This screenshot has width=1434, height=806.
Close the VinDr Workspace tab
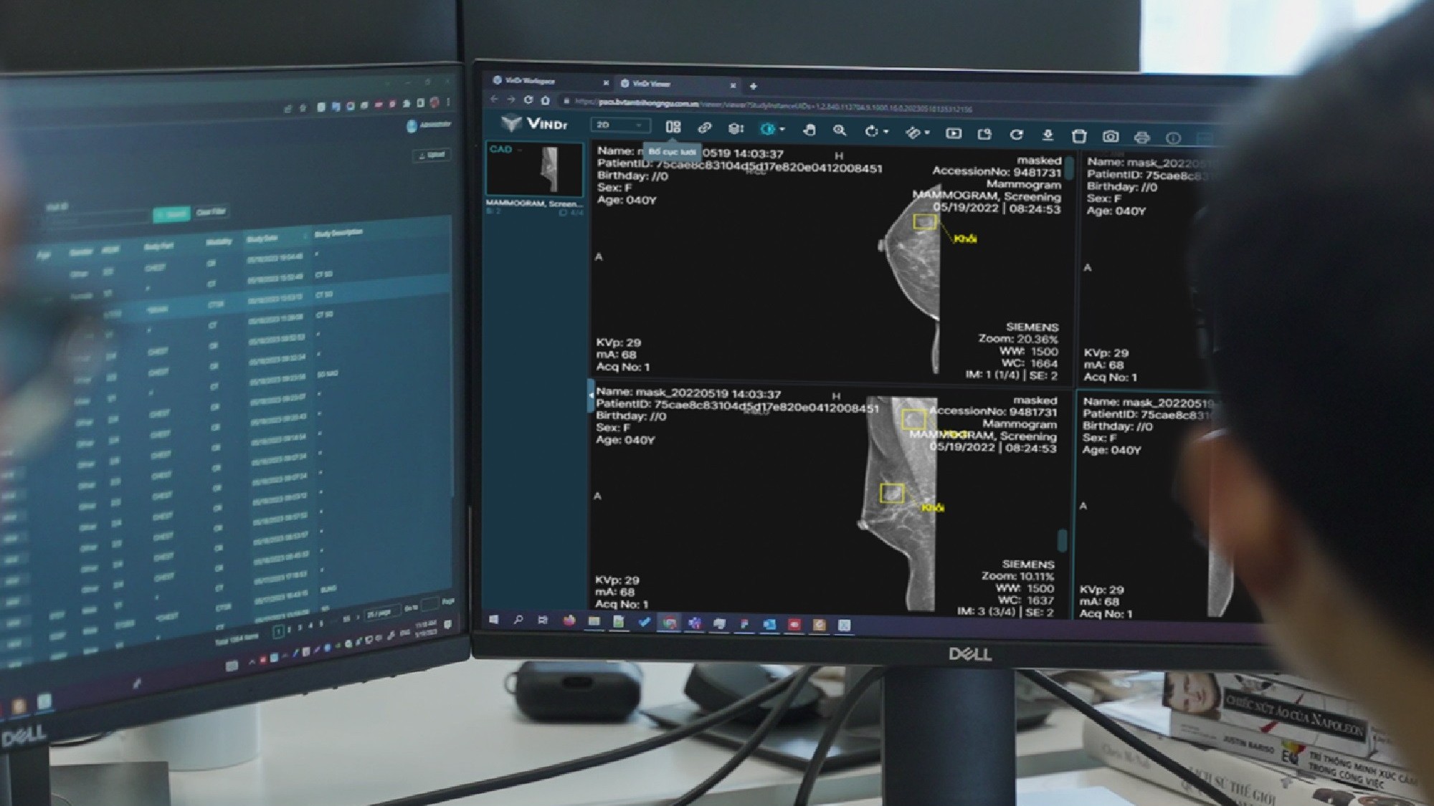pyautogui.click(x=606, y=83)
